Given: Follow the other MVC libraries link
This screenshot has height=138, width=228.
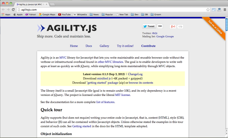Looking at the screenshot, I should (x=110, y=62).
